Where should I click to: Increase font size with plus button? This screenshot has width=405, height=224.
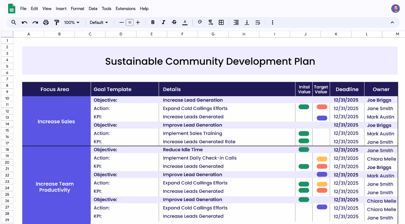pyautogui.click(x=138, y=23)
